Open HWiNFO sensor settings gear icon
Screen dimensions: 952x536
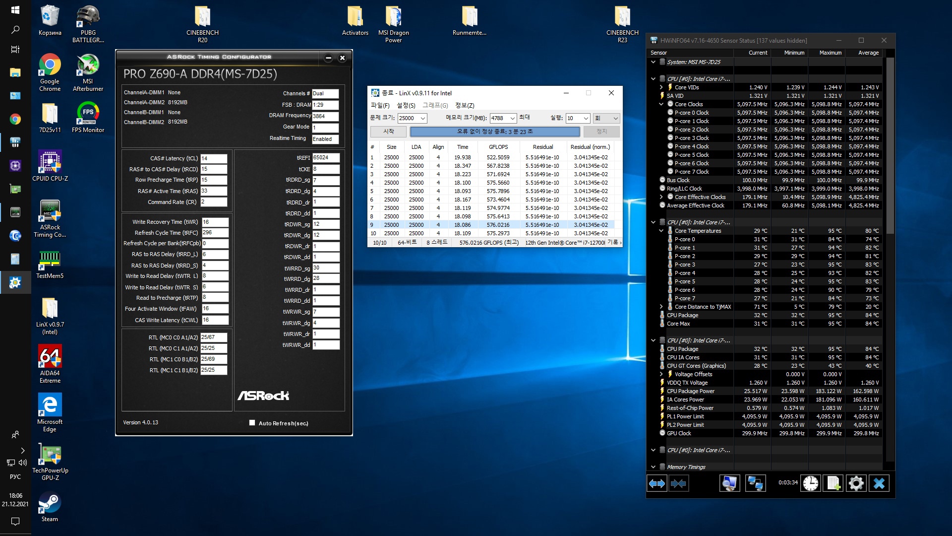point(856,483)
